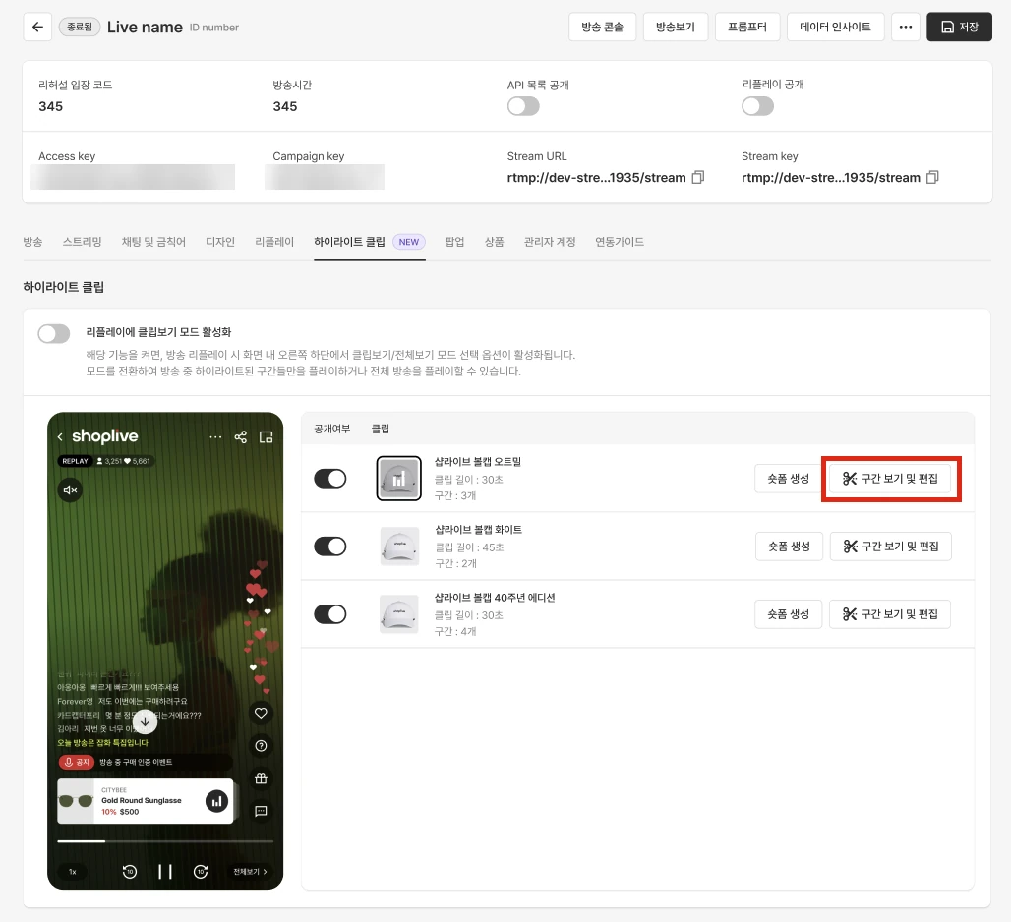
Task: Open 구간 보기 및 편집 for 볼캡 오트밀
Action: pos(890,479)
